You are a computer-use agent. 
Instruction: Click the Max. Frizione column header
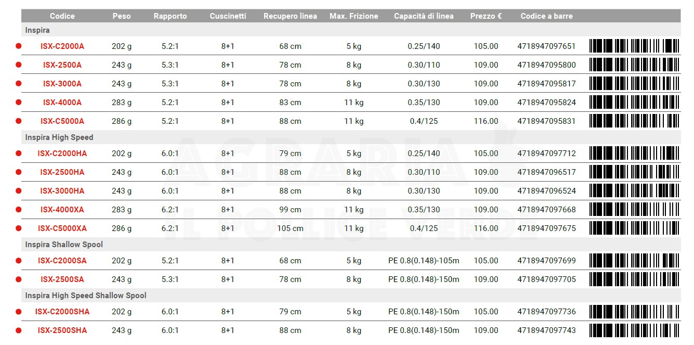[354, 16]
